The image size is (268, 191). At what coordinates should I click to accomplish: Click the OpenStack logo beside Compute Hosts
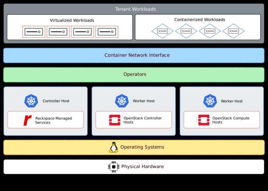(x=204, y=120)
